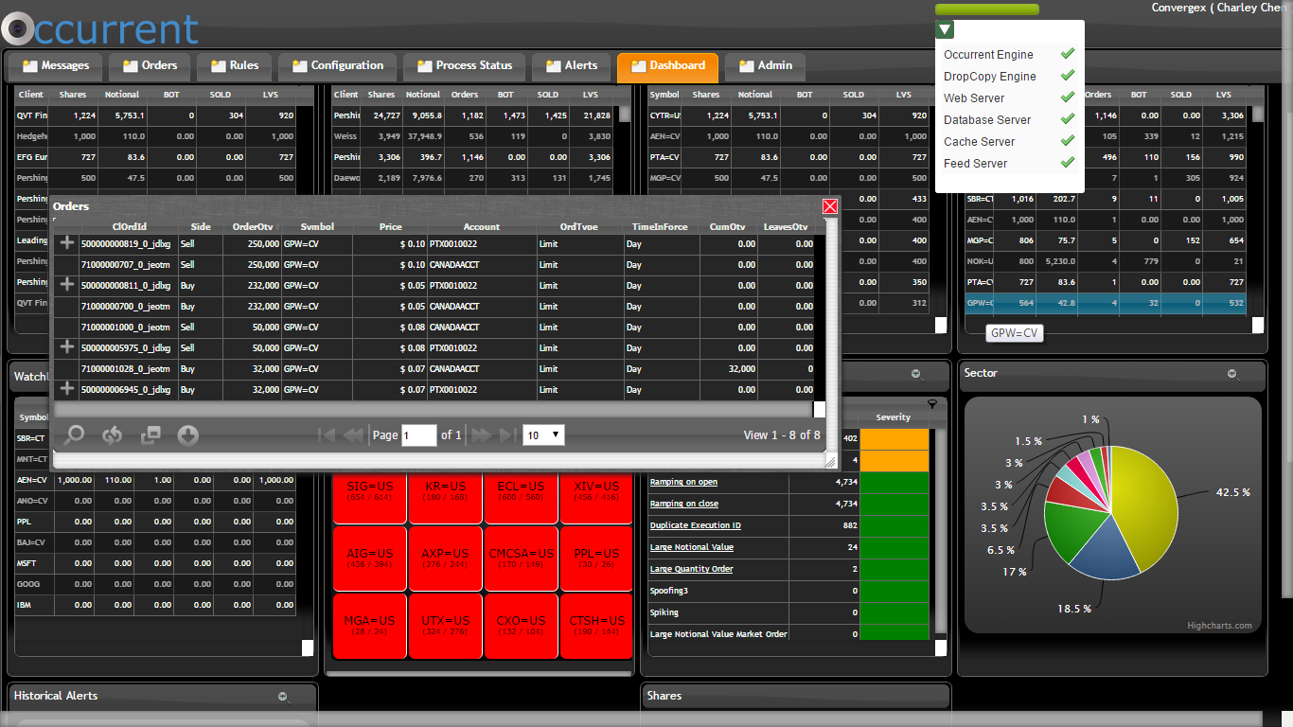The image size is (1293, 727).
Task: Go to previous page in Orders pager
Action: (x=353, y=434)
